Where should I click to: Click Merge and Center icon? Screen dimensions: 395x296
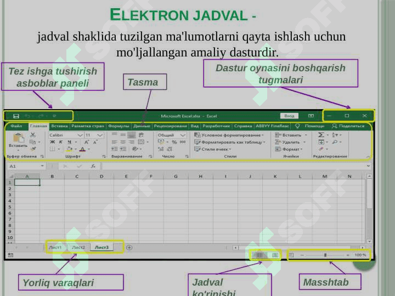pos(142,142)
